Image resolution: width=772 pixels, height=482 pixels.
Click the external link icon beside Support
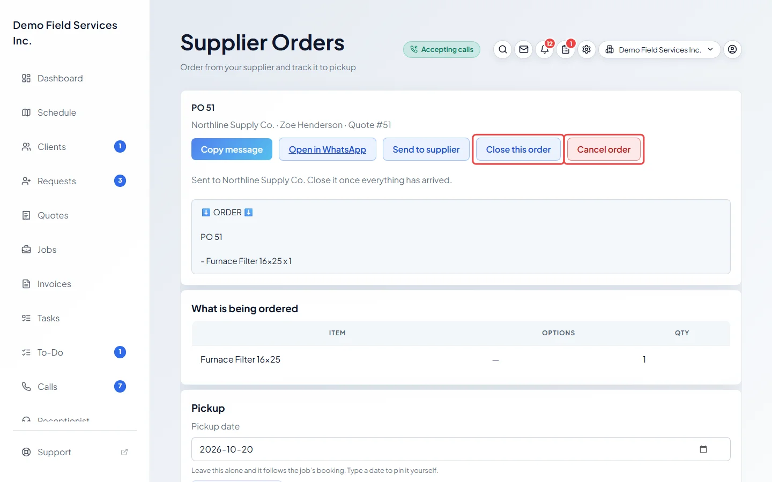(124, 452)
